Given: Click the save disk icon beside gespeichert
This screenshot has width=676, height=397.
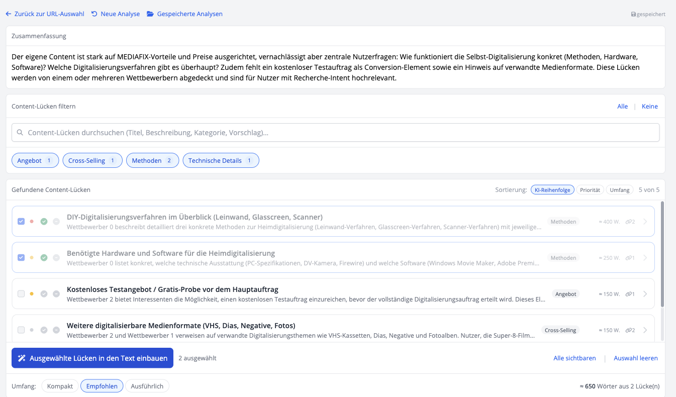Looking at the screenshot, I should (x=634, y=15).
